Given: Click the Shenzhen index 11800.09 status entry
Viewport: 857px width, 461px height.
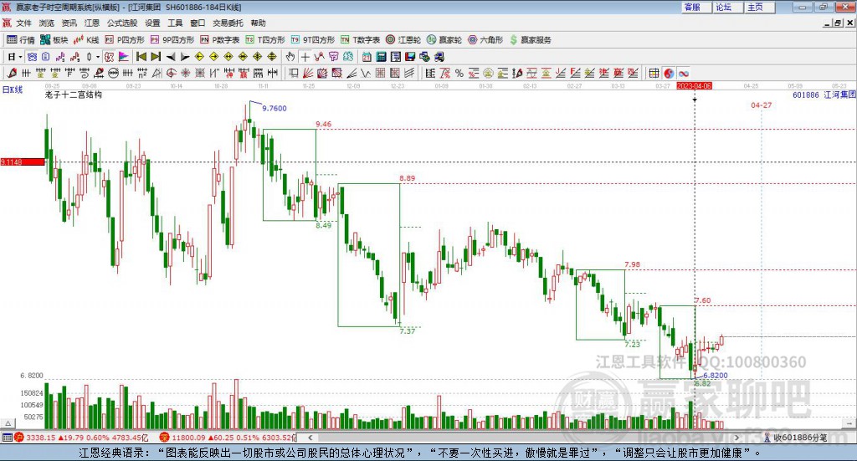Looking at the screenshot, I should click(x=228, y=438).
